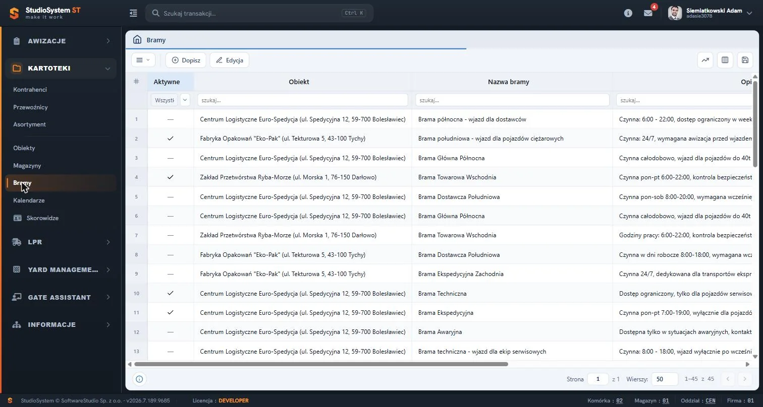Click the Szukaj transakcji search field

[x=259, y=13]
